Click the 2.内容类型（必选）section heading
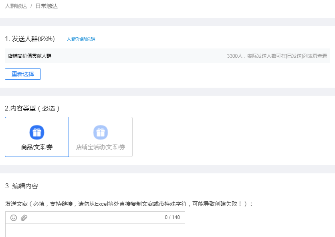This screenshot has width=335, height=237. coord(32,108)
